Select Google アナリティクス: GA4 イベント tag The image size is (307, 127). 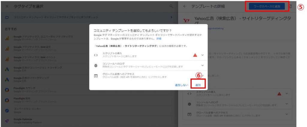pos(89,59)
